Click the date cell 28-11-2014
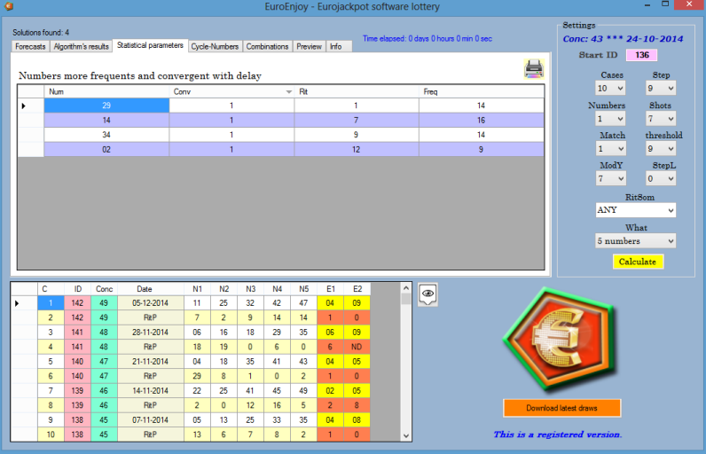Image resolution: width=706 pixels, height=454 pixels. click(151, 332)
